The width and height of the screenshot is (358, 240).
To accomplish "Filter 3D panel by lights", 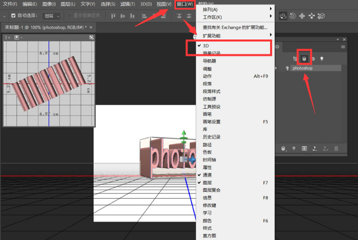I will (322, 59).
